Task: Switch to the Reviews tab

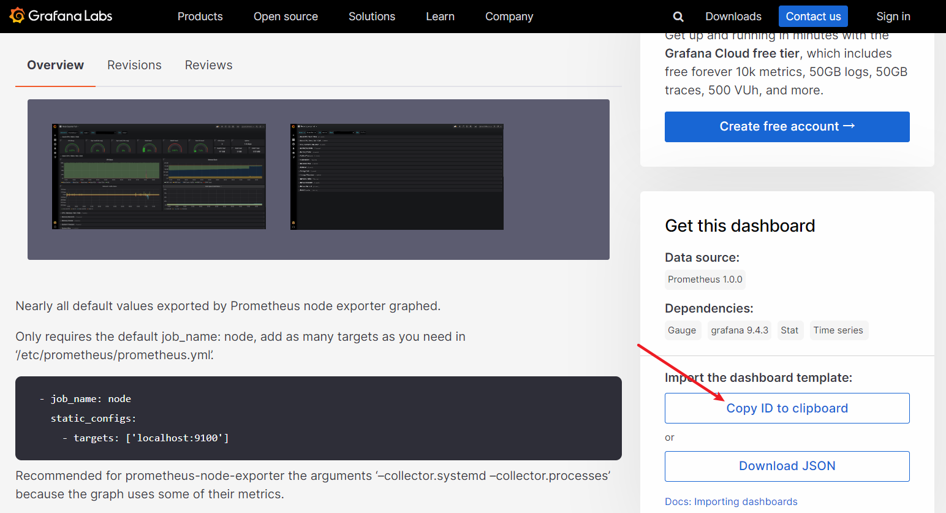Action: (x=209, y=65)
